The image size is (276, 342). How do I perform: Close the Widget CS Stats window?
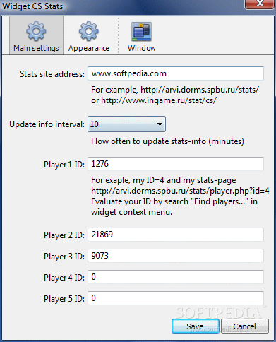click(260, 4)
